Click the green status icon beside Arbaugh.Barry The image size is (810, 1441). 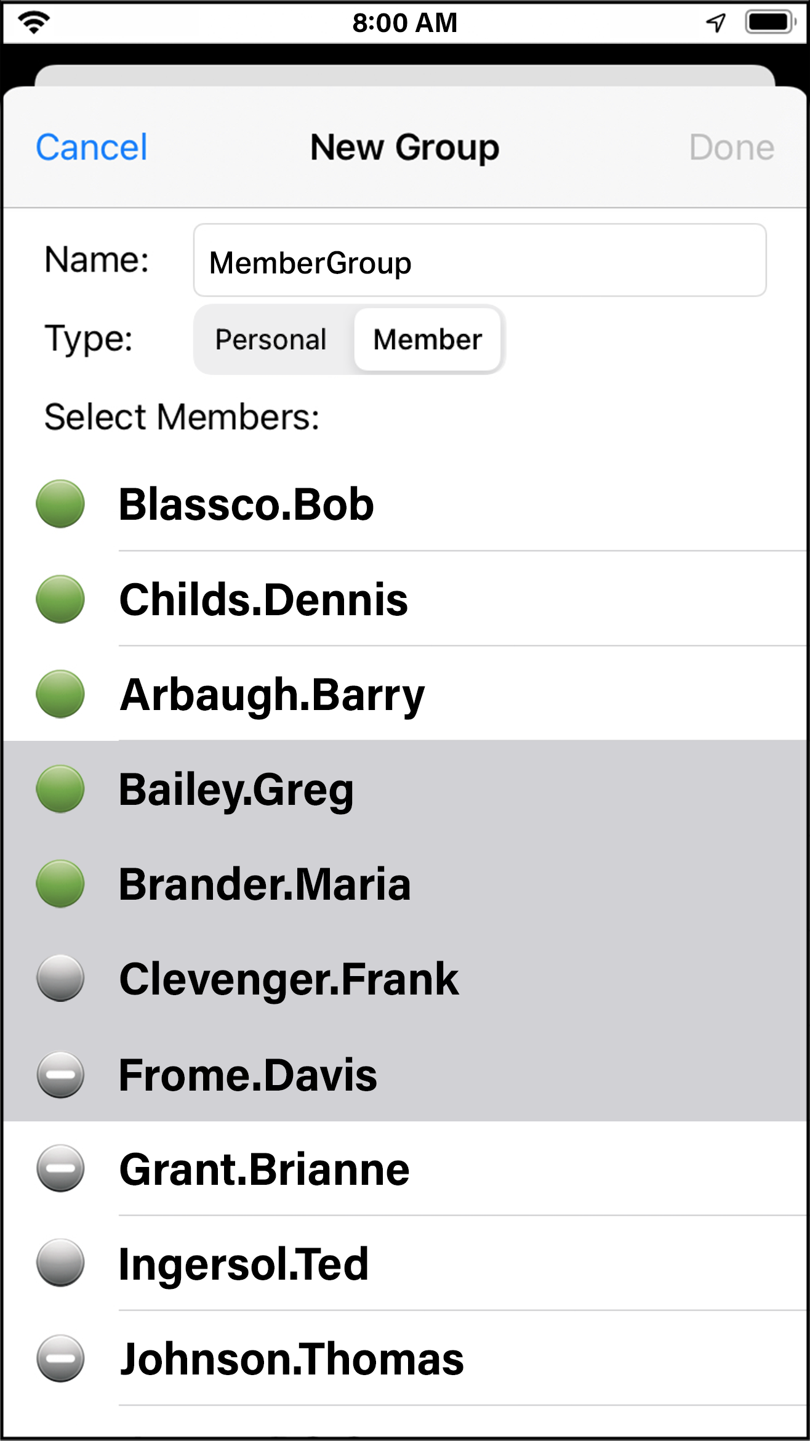(60, 694)
